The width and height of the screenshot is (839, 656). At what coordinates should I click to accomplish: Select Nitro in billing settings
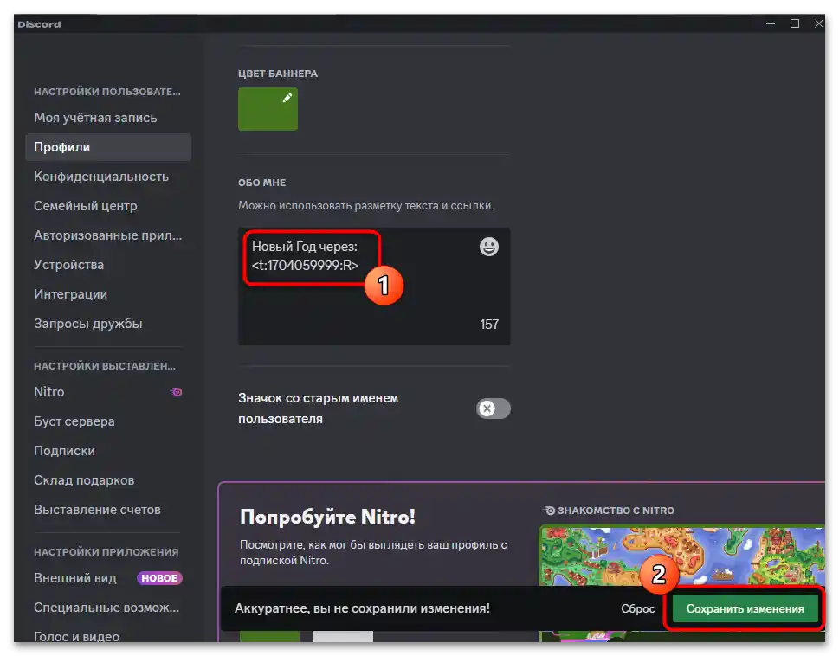click(x=108, y=392)
